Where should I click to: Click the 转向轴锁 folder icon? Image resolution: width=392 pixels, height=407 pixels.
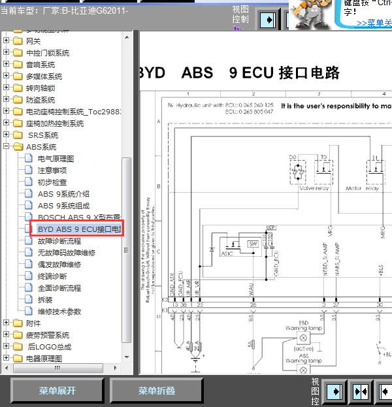(x=18, y=88)
